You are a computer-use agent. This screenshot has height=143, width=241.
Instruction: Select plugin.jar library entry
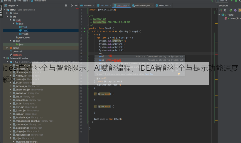pos(21,131)
